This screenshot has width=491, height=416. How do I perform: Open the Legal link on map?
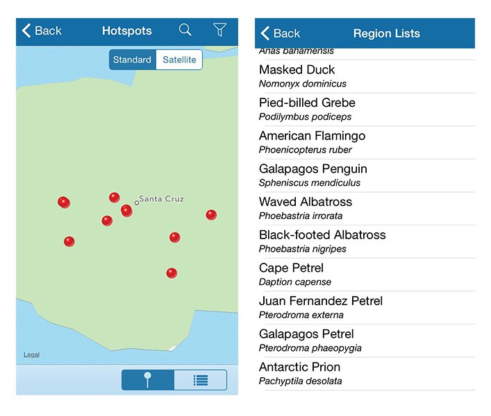pyautogui.click(x=31, y=355)
